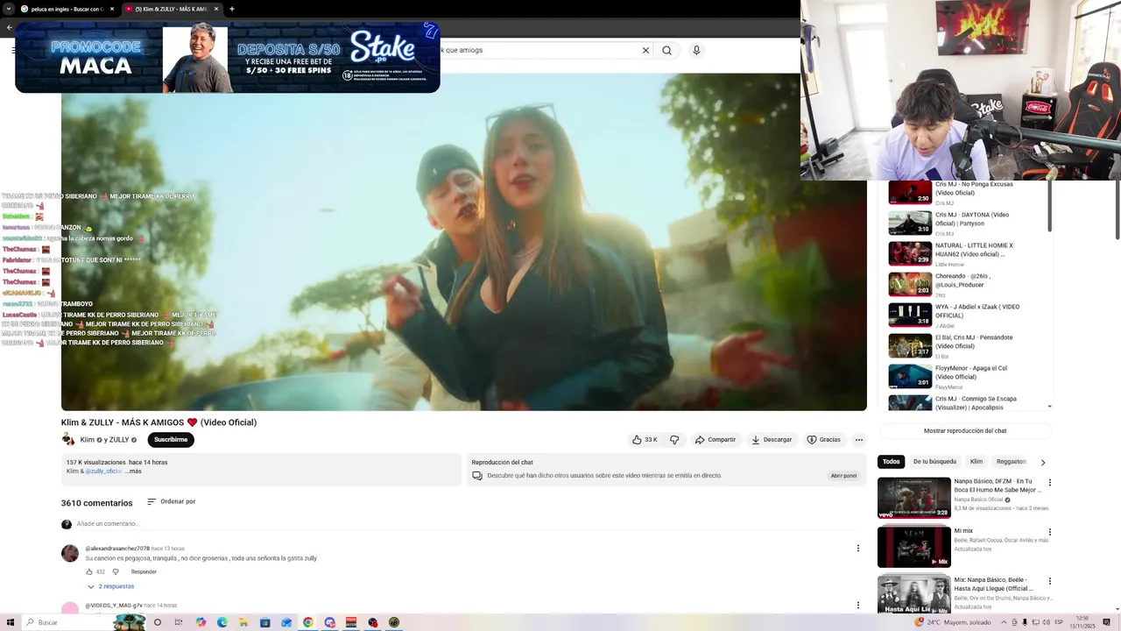This screenshot has width=1121, height=631.
Task: Open options menu for alexandrasanchez7078 comment
Action: click(858, 549)
